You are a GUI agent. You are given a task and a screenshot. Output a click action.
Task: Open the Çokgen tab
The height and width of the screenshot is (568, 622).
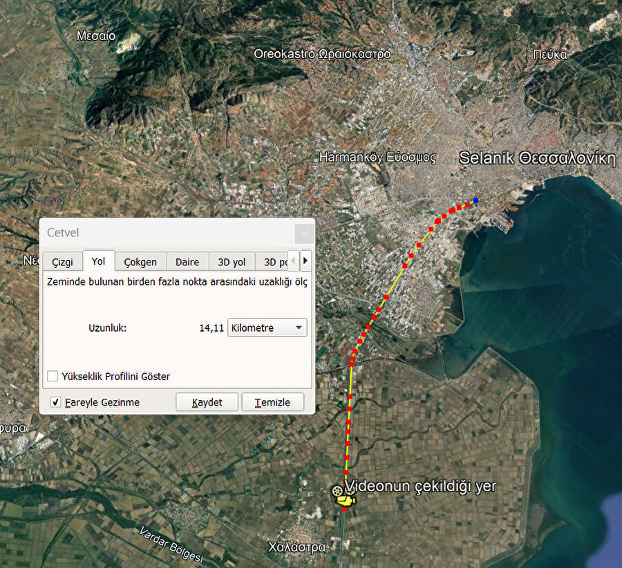pyautogui.click(x=140, y=262)
